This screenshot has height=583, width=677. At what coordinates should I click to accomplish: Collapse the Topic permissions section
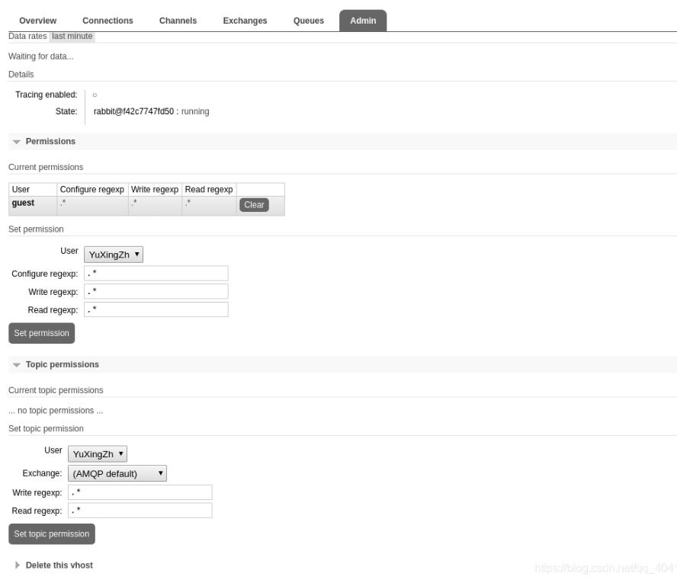(x=63, y=364)
